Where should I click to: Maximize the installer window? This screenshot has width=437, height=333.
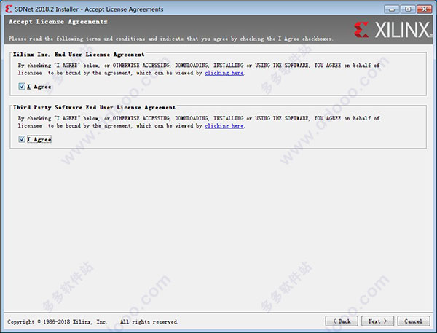408,9
